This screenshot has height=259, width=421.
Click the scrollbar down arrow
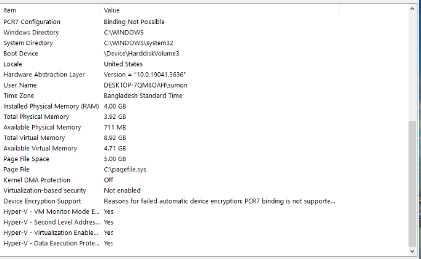tap(412, 251)
